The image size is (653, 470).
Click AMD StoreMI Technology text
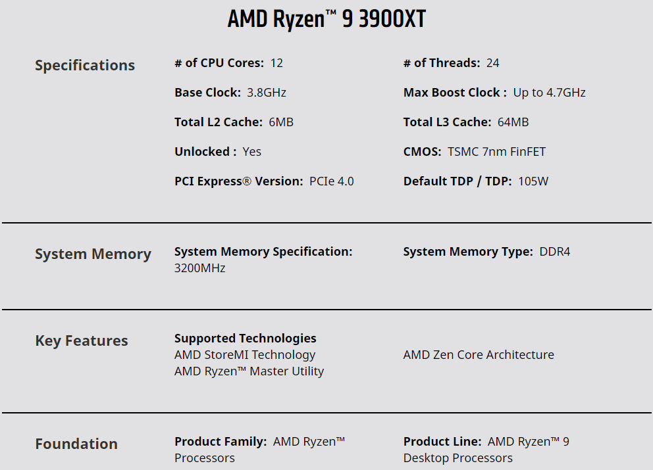tap(245, 355)
